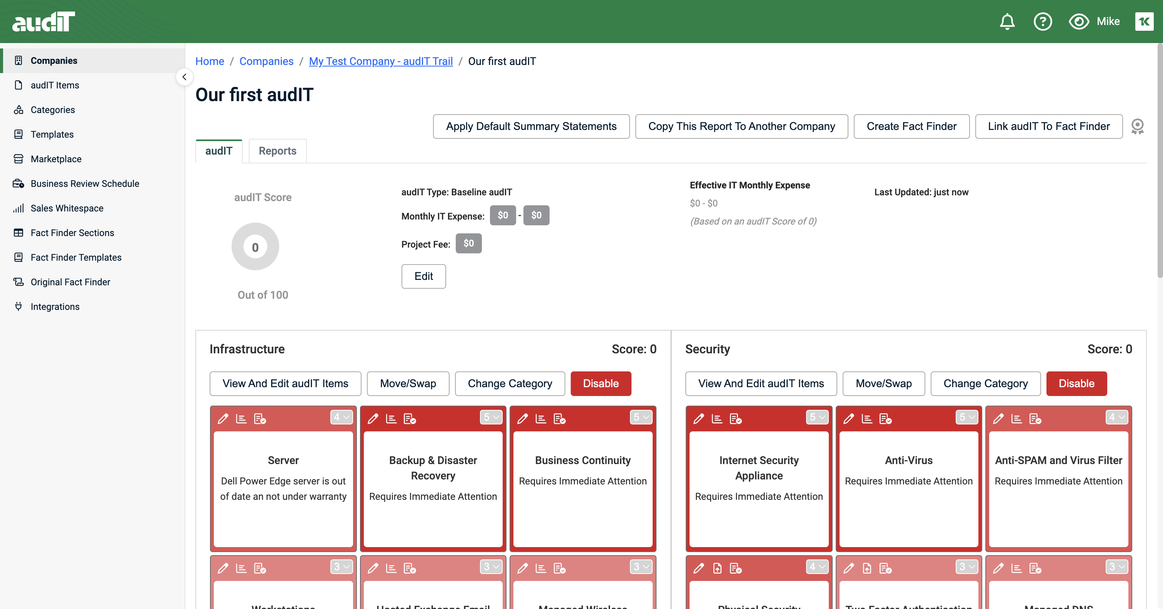Follow My Test Company - audIT Trail breadcrumb

point(381,61)
